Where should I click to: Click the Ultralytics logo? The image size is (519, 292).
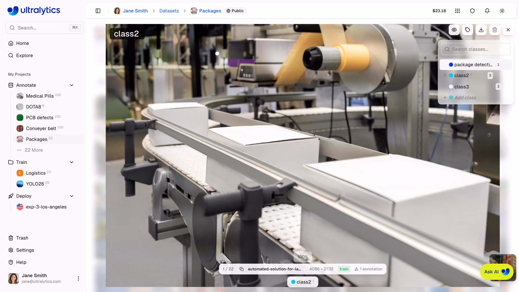(x=34, y=11)
